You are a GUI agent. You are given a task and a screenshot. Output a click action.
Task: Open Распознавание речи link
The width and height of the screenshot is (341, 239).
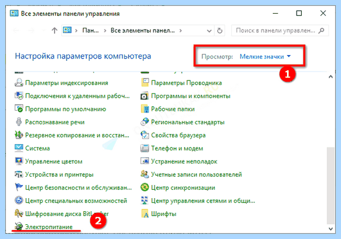tap(55, 122)
